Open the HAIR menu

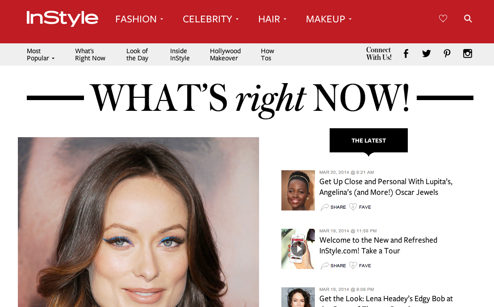[272, 19]
